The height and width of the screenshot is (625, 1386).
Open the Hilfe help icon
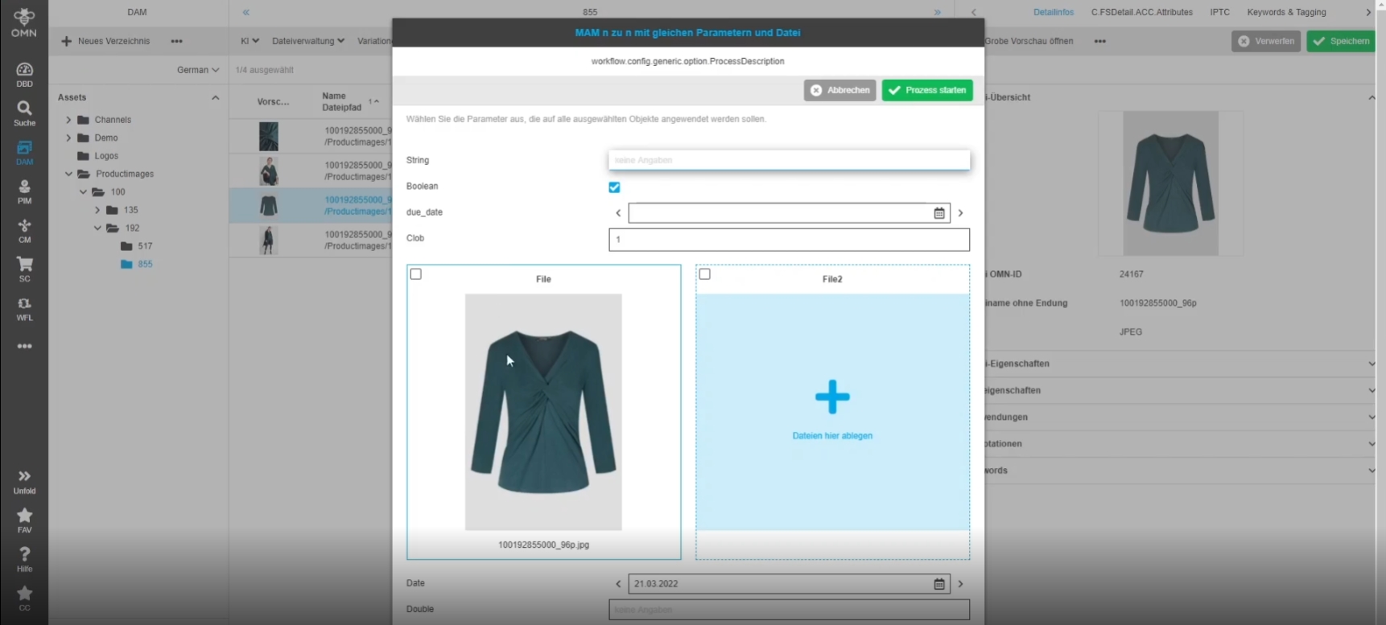pyautogui.click(x=24, y=560)
